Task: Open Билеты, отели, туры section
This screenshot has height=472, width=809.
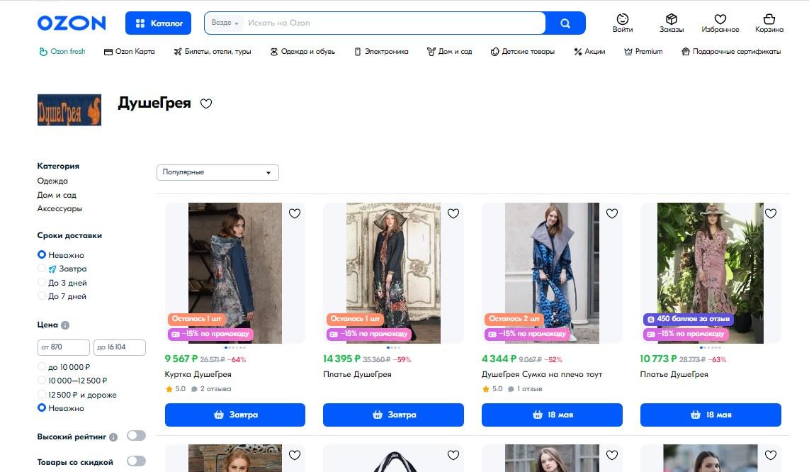Action: point(212,52)
